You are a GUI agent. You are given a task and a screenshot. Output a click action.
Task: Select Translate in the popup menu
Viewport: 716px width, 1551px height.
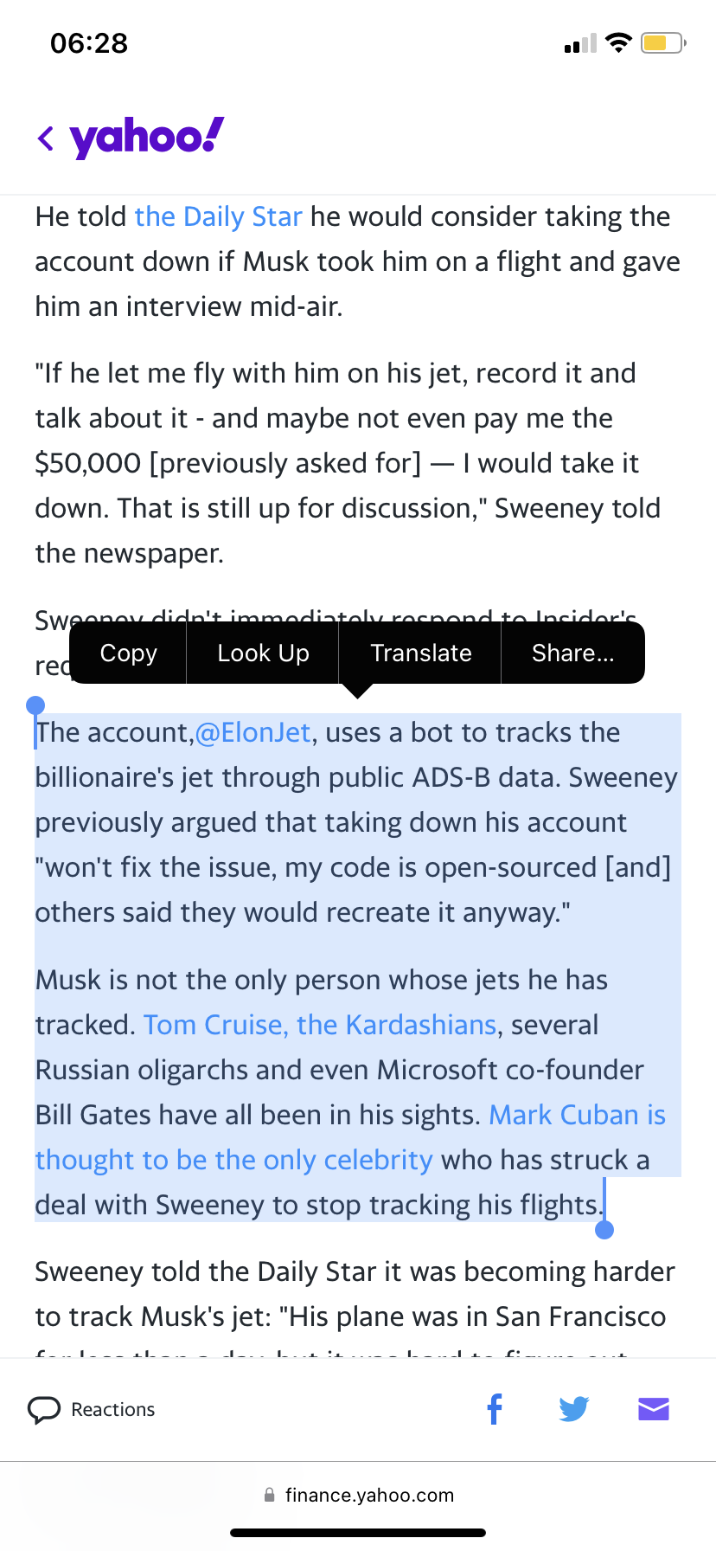(420, 653)
